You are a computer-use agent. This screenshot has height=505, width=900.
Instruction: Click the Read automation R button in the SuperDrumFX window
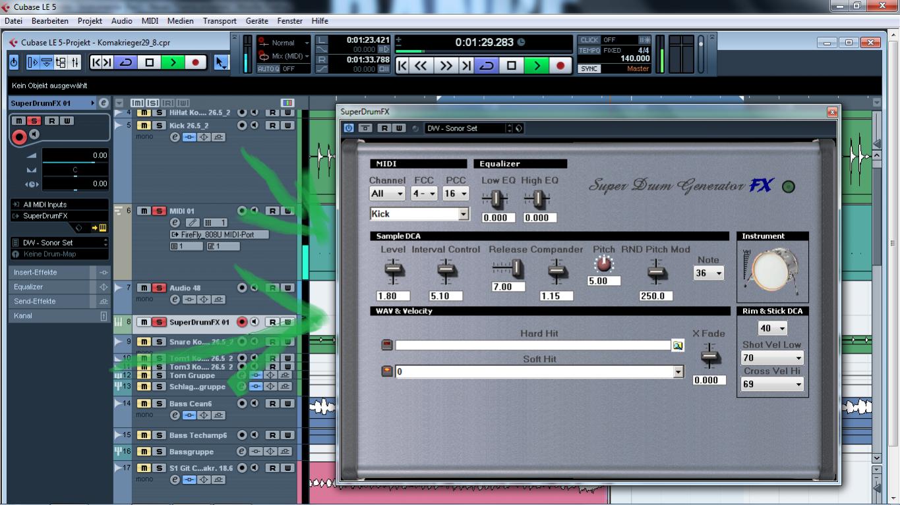[385, 128]
